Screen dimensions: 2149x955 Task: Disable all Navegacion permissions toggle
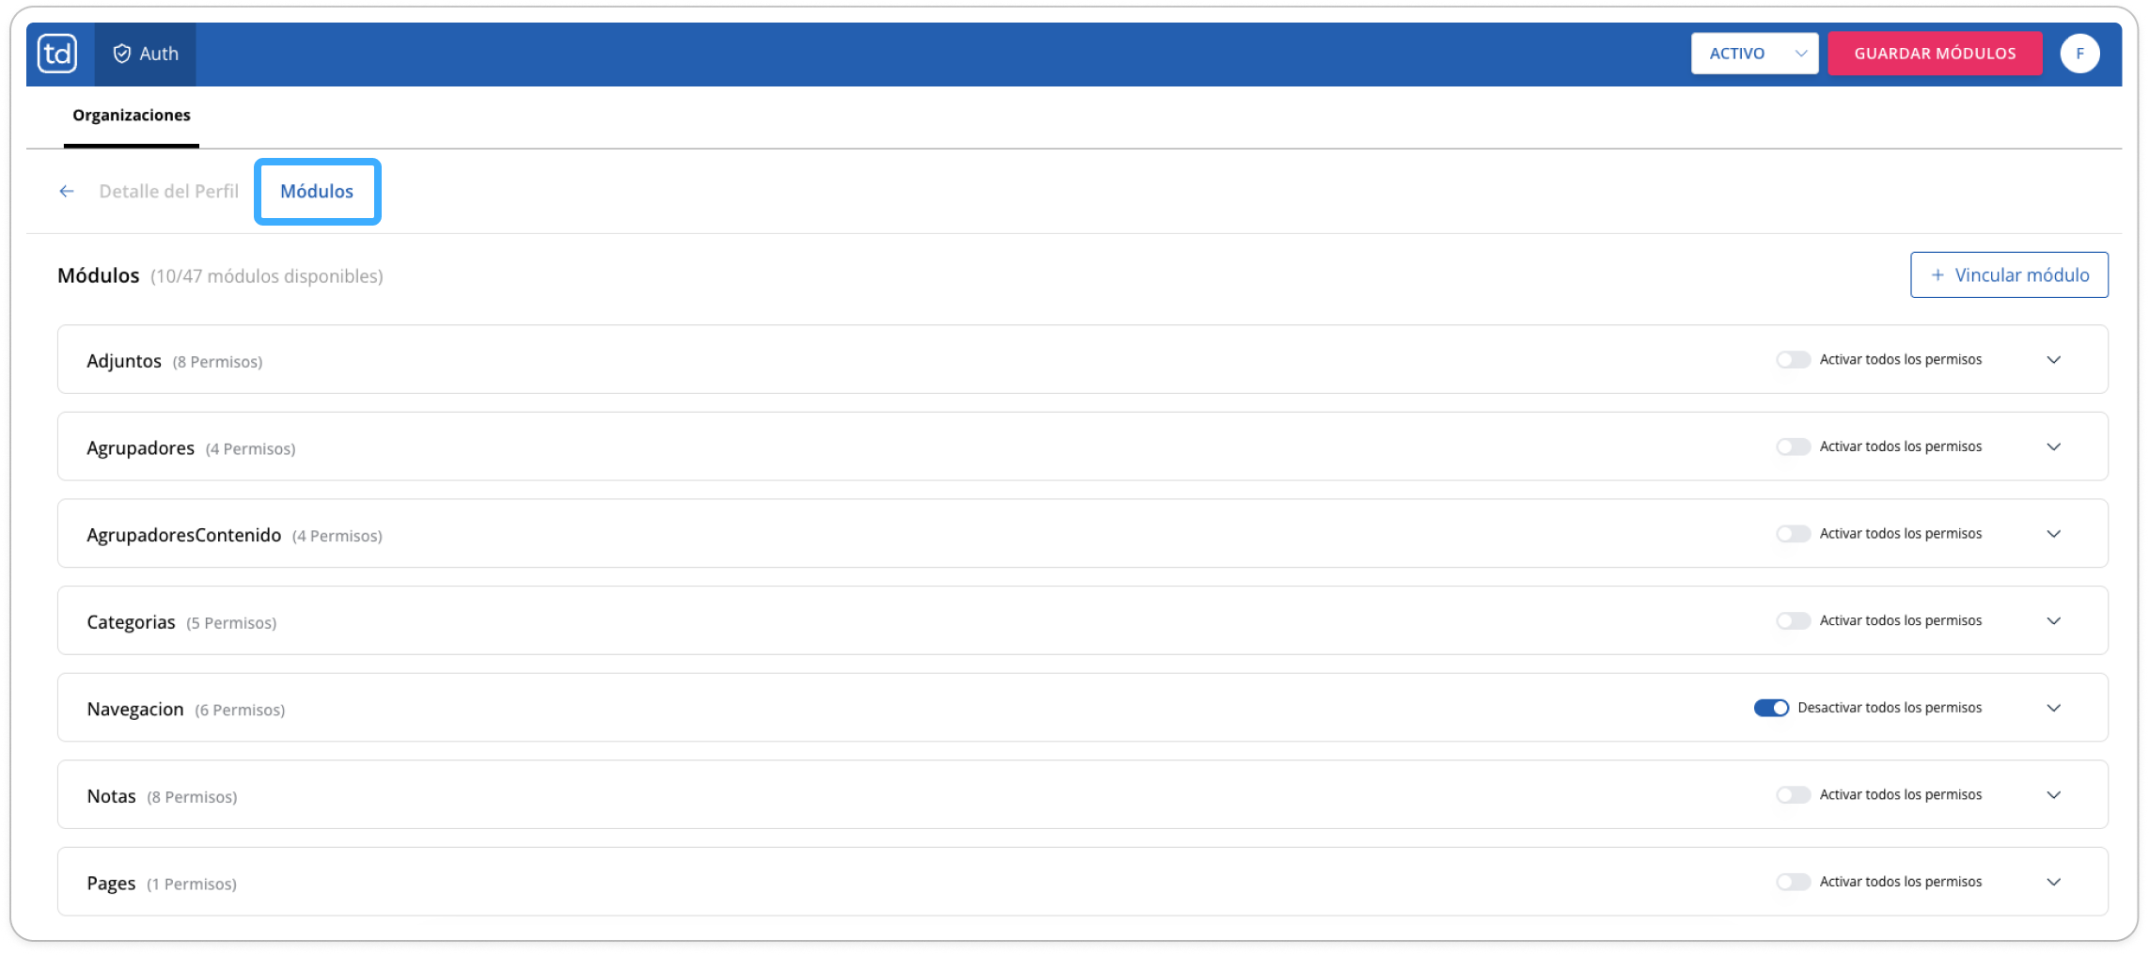[1771, 708]
